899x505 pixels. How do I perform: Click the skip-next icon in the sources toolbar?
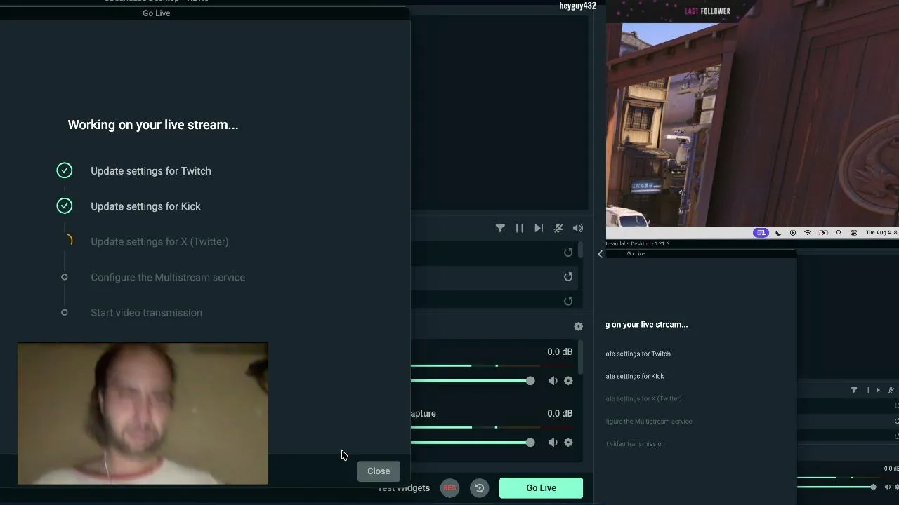(x=539, y=228)
